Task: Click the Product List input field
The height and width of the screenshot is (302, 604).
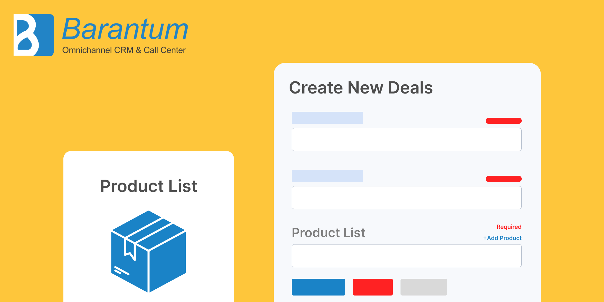Action: [x=407, y=256]
